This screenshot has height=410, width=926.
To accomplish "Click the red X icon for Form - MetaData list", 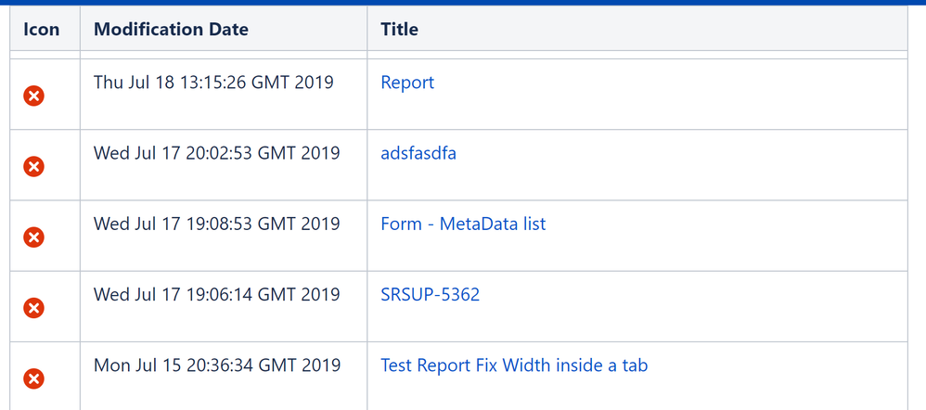I will click(x=33, y=237).
